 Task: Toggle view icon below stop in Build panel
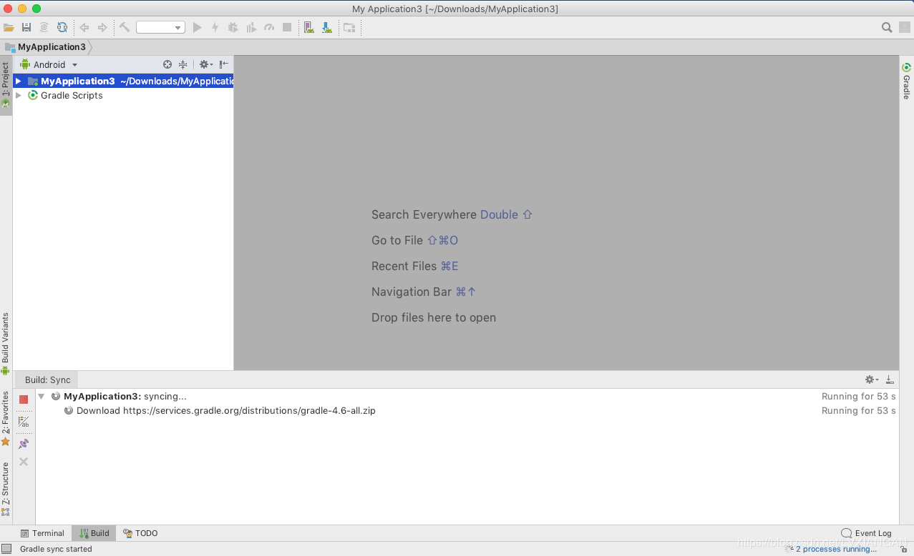(x=24, y=422)
